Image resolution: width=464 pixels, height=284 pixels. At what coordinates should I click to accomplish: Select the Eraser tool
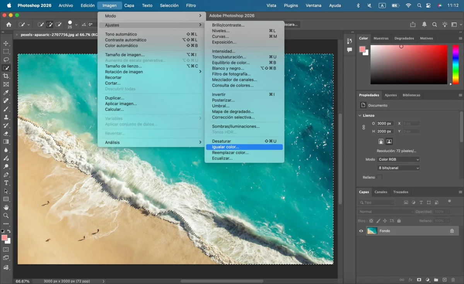coord(6,133)
